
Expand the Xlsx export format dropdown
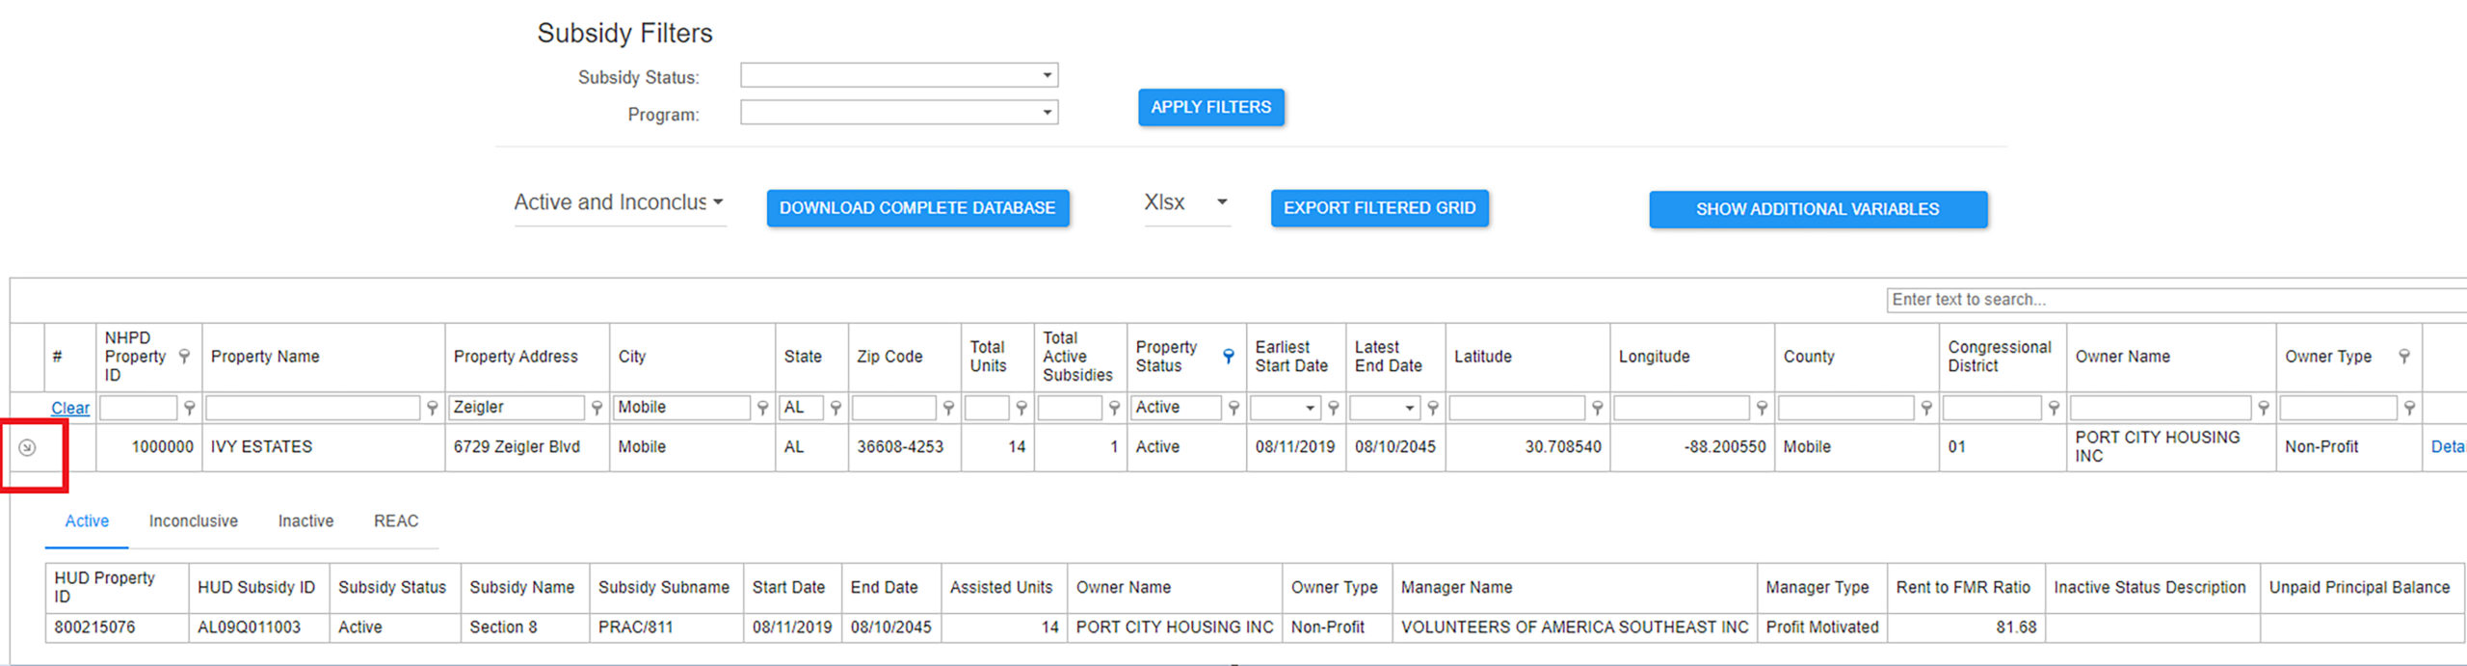coord(1221,202)
